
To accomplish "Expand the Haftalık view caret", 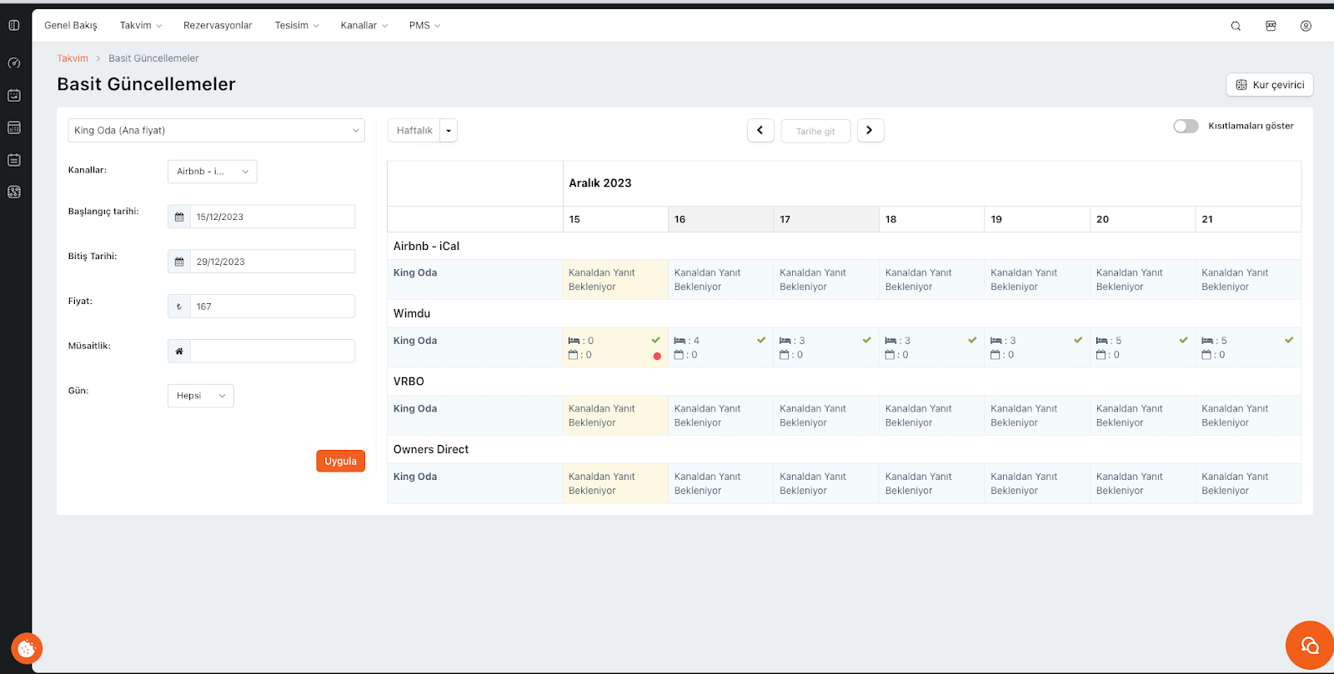I will (x=449, y=131).
